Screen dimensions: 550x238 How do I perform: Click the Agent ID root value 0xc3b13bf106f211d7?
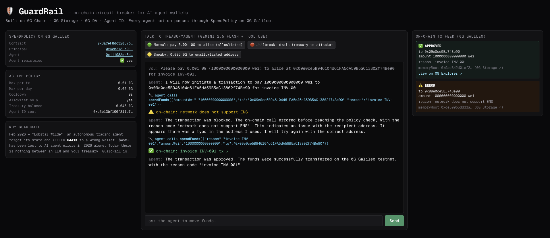113,112
